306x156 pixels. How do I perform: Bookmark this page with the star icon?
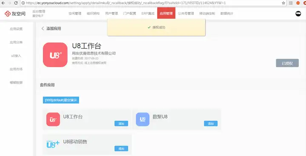[283, 3]
